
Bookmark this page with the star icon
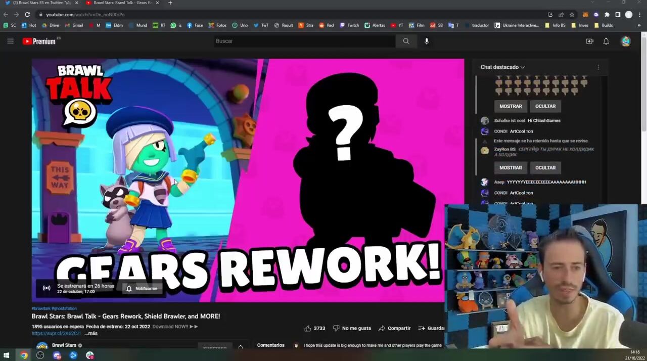tap(572, 15)
